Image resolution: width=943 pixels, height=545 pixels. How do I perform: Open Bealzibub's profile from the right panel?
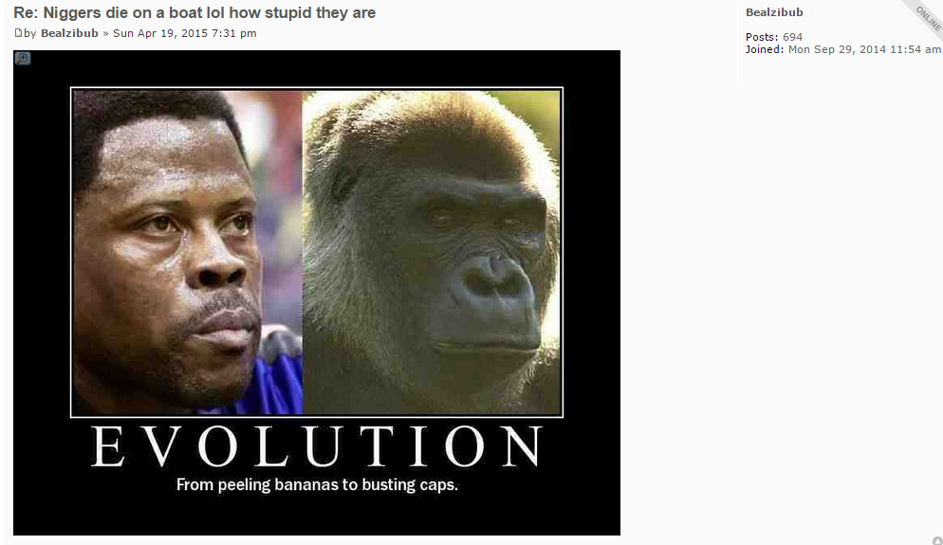coord(774,12)
